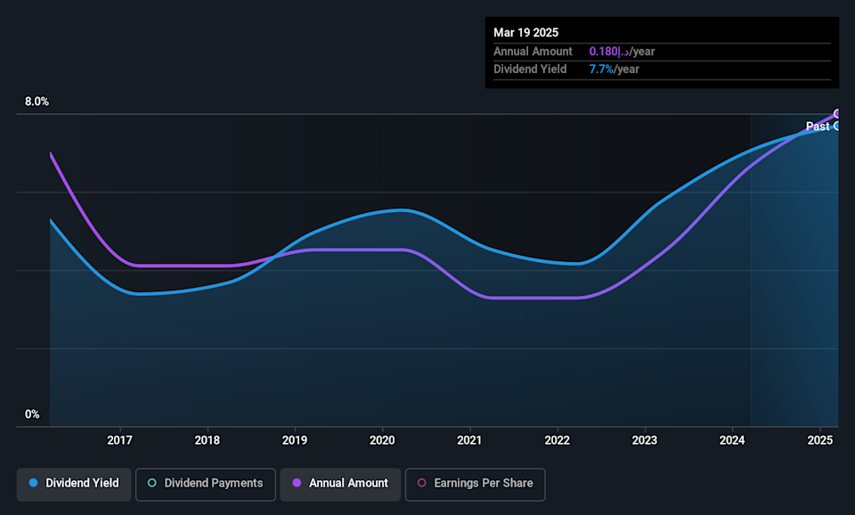Click the pink Earnings Per Share circle
This screenshot has width=855, height=515.
422,483
